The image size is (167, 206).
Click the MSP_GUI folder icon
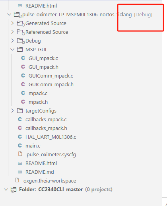(20, 49)
